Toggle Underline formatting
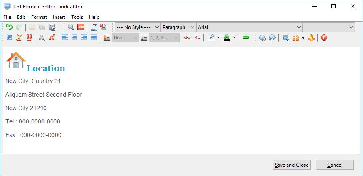Image resolution: width=363 pixels, height=176 pixels. click(29, 38)
